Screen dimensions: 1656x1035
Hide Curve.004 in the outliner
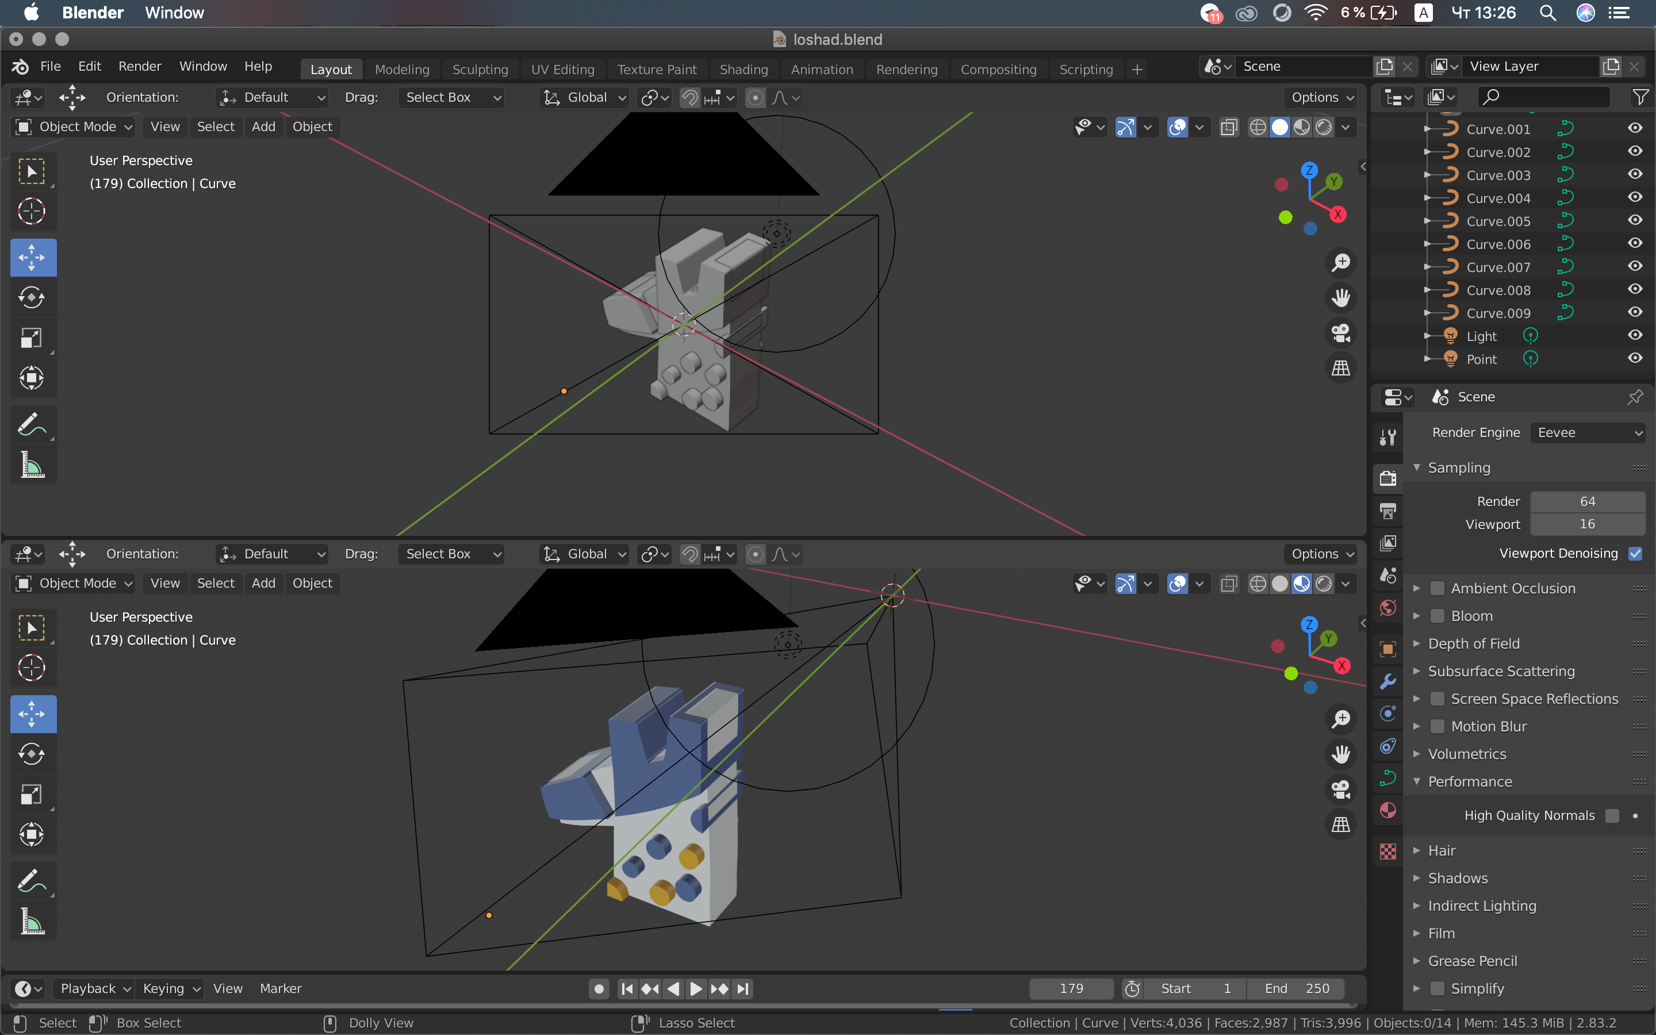coord(1635,198)
